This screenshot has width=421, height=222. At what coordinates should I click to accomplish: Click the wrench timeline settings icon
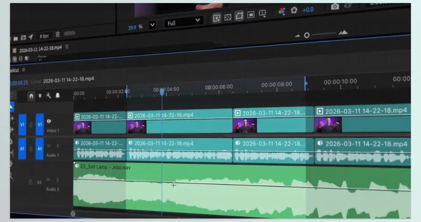(49, 95)
